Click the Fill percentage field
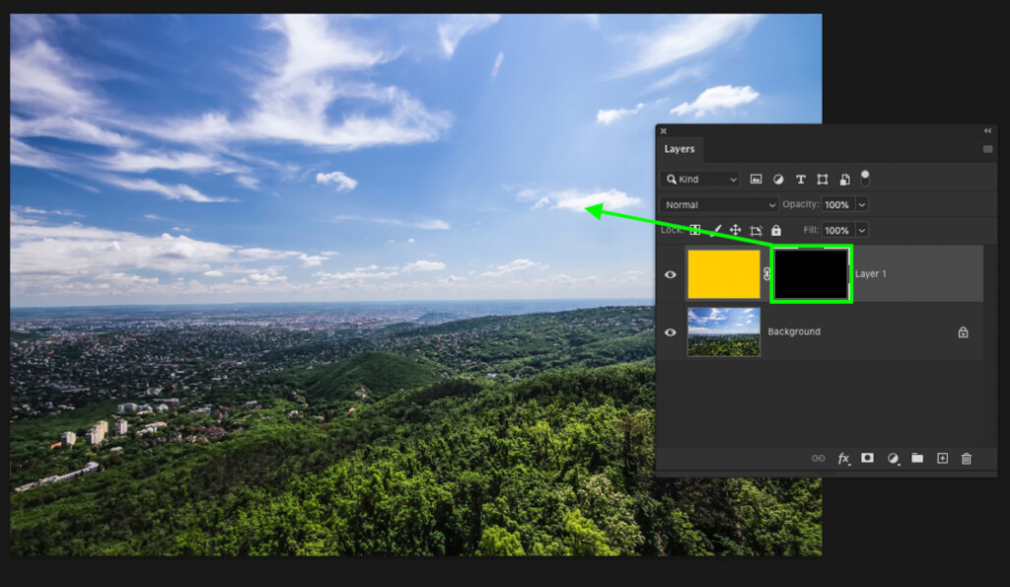1010x587 pixels. coord(837,230)
